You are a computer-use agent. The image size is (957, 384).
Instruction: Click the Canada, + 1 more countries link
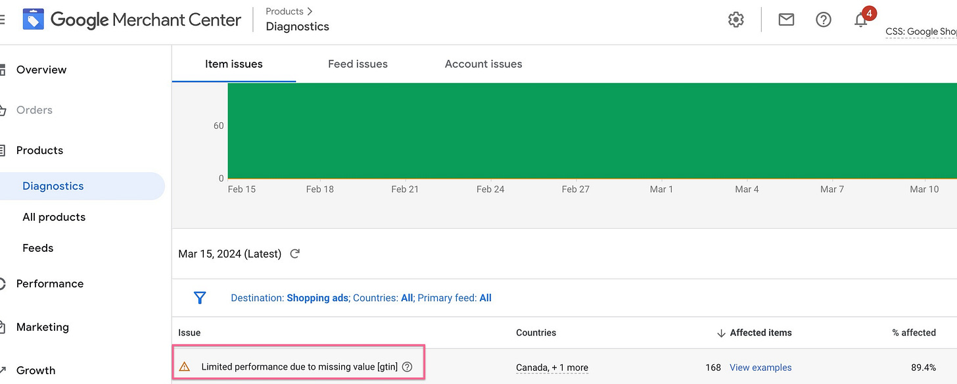pos(552,368)
